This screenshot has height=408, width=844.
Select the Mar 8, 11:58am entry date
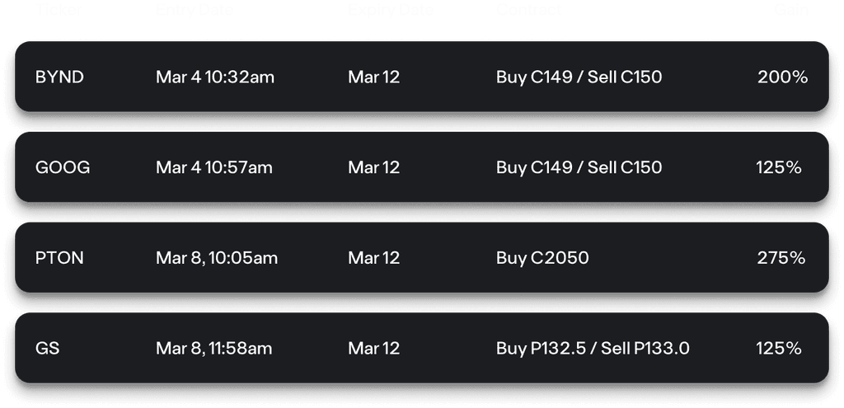(214, 349)
